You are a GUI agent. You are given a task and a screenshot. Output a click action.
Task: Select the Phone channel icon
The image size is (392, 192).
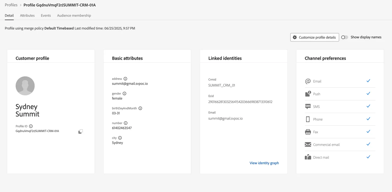308,119
